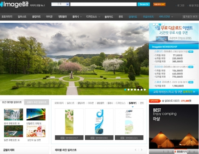Expand the 디자인소스 navigation arrow
This screenshot has width=199, height=154.
point(99,17)
